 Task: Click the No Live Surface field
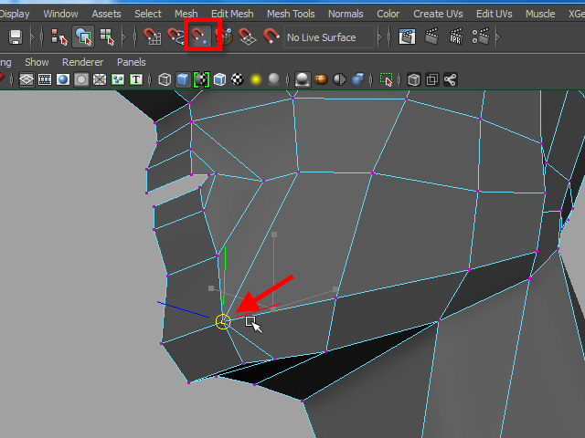329,37
